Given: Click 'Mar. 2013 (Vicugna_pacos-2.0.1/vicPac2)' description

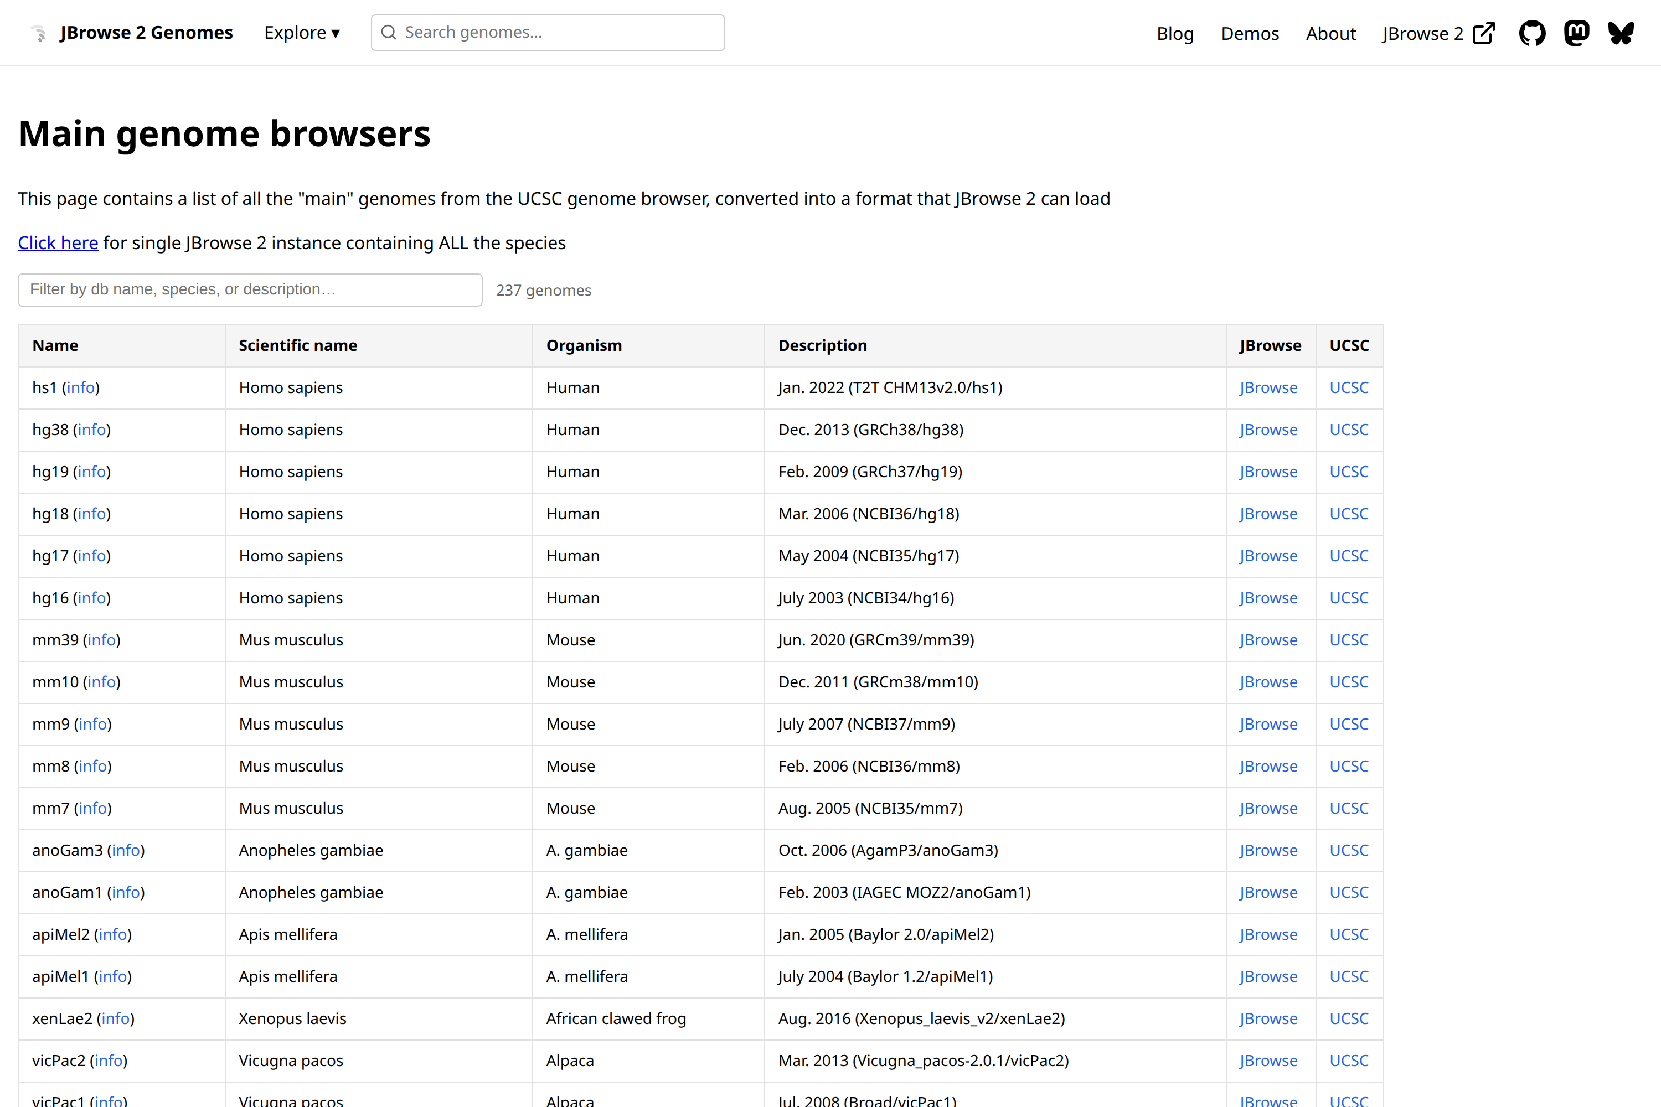Looking at the screenshot, I should [x=924, y=1061].
